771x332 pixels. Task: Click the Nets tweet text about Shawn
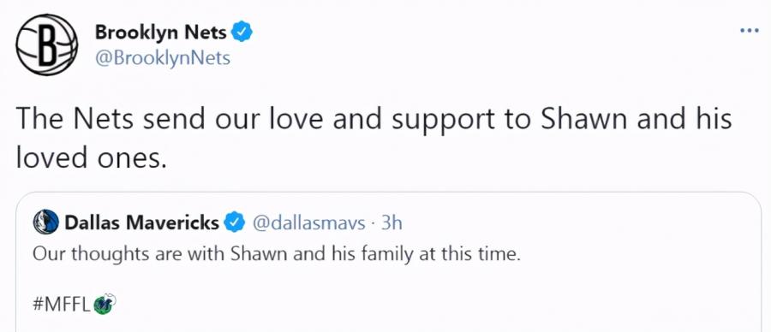click(x=374, y=140)
